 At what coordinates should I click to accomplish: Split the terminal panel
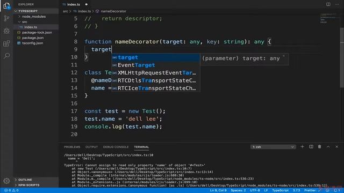click(311, 147)
